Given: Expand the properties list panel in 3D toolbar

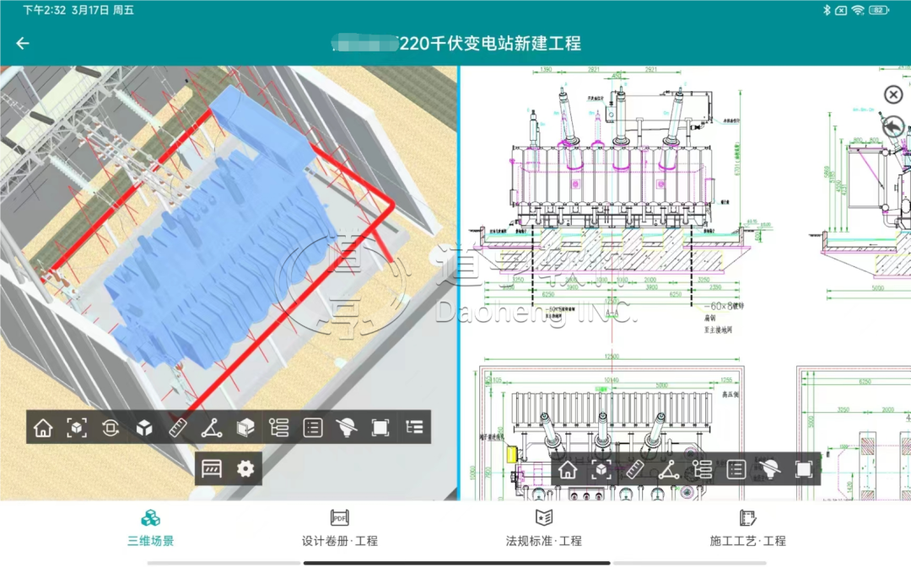Looking at the screenshot, I should pos(313,428).
